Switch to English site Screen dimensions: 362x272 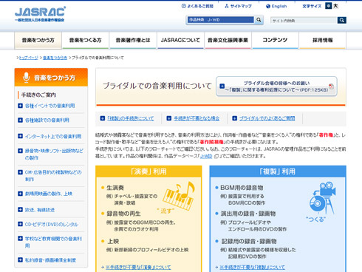[x=276, y=6]
